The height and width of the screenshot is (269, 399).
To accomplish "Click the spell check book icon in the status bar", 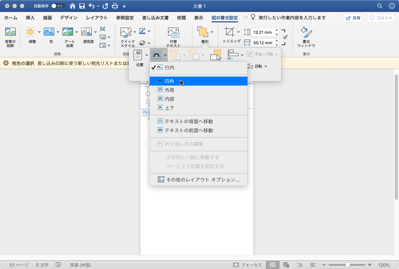I will tap(58, 265).
